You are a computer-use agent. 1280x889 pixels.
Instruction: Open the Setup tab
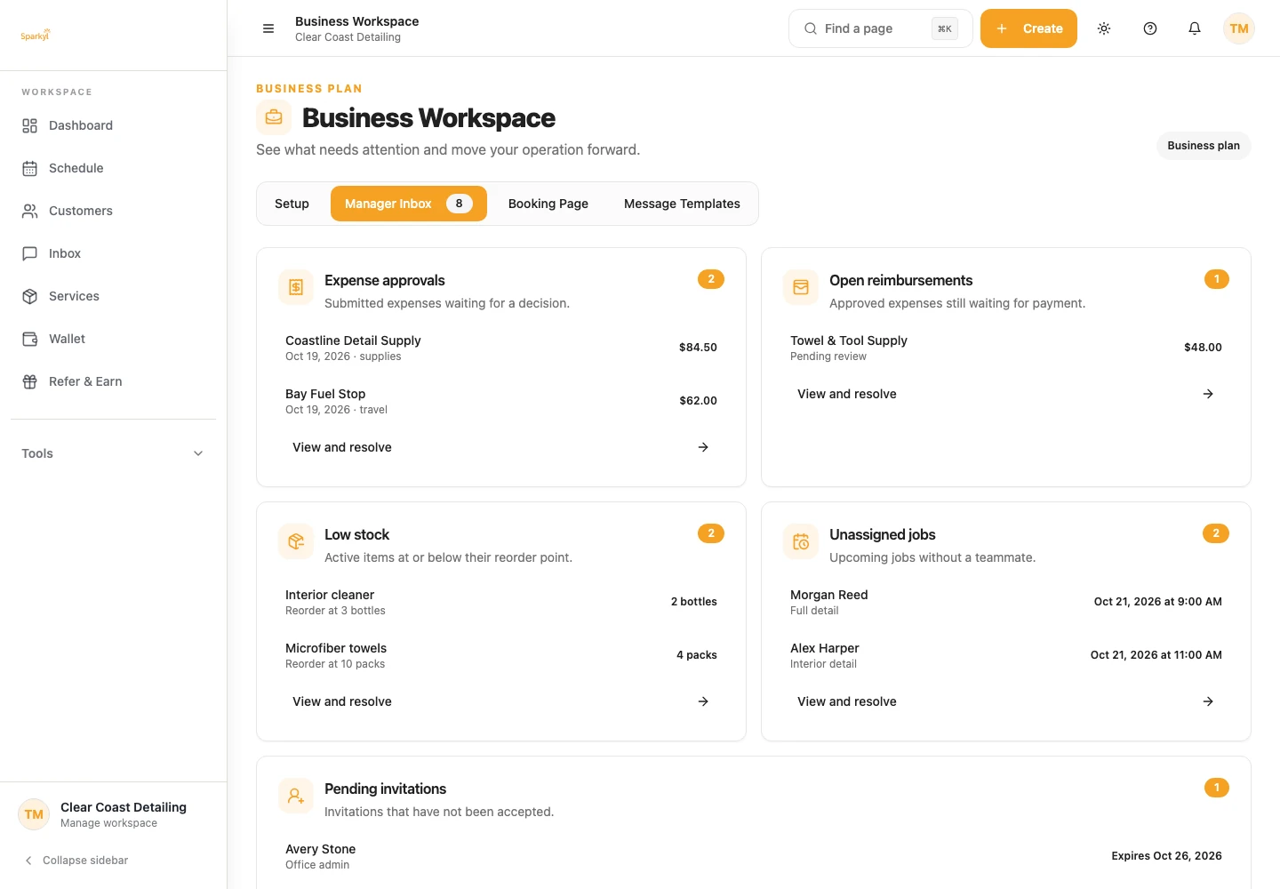(292, 204)
